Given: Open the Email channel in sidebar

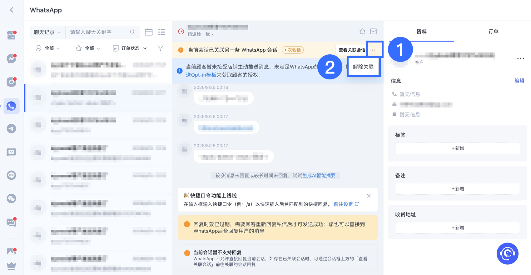Looking at the screenshot, I should (12, 152).
